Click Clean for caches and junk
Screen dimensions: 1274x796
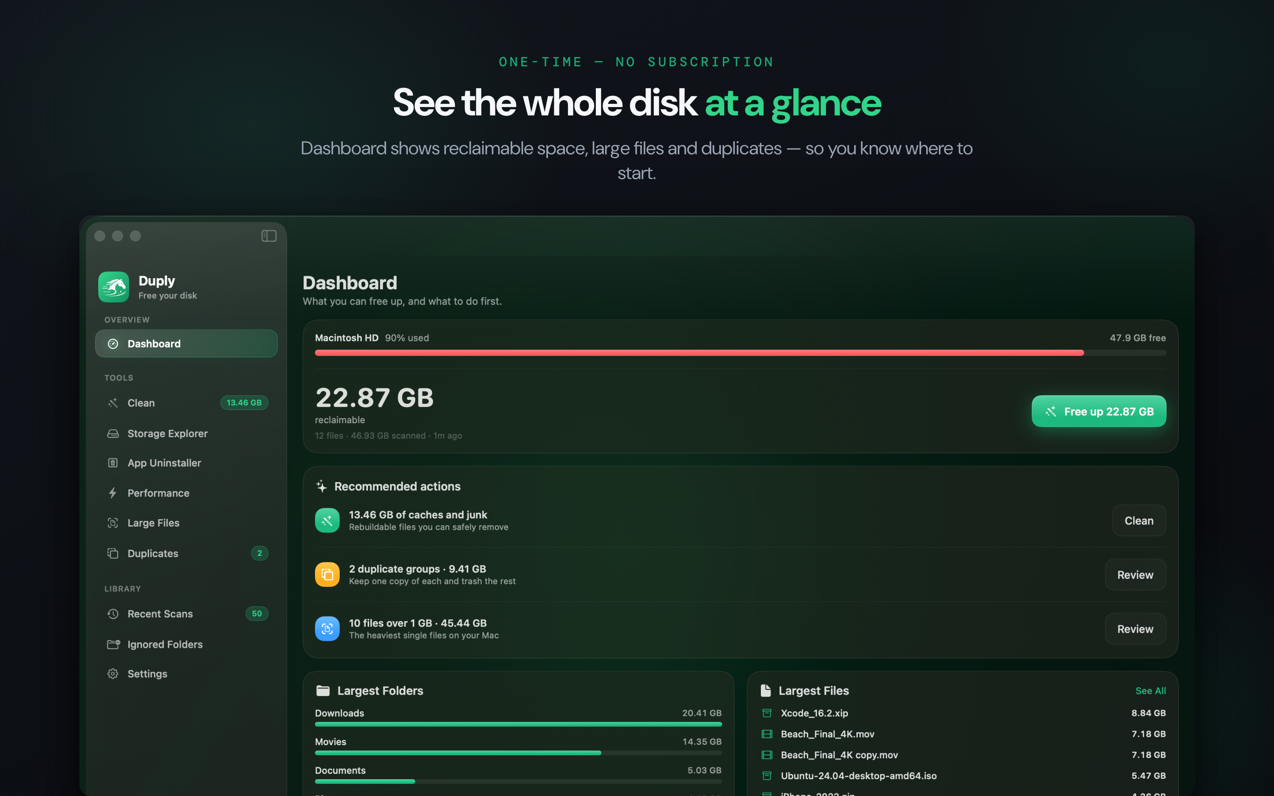(1139, 520)
